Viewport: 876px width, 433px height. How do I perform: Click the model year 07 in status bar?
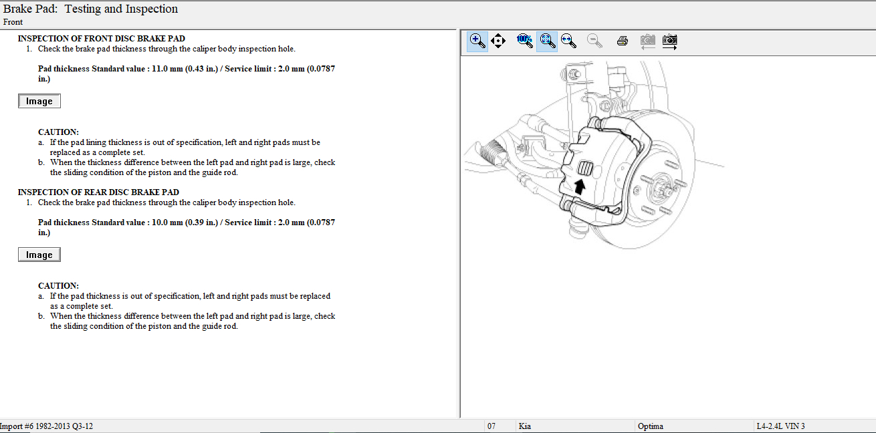491,426
